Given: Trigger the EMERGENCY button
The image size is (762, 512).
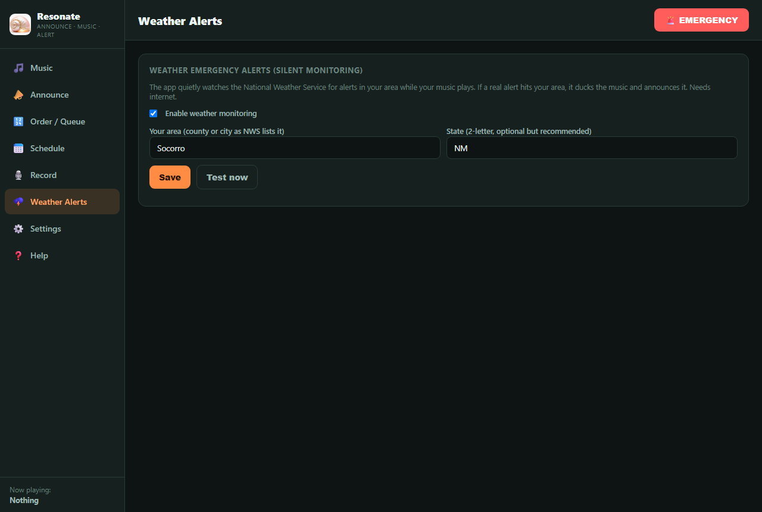Looking at the screenshot, I should 701,20.
